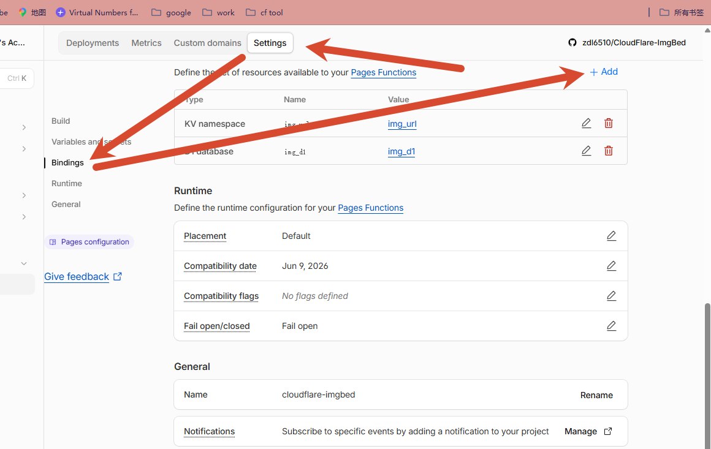Edit the D1 database img_d1 binding
Screen dimensions: 711x449
point(587,151)
